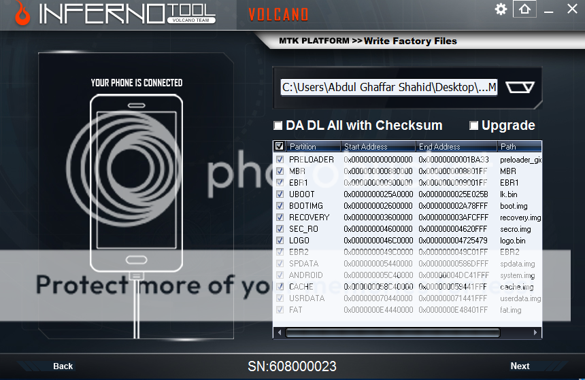
Task: Toggle the CACHE partition checkbox
Action: coord(280,286)
